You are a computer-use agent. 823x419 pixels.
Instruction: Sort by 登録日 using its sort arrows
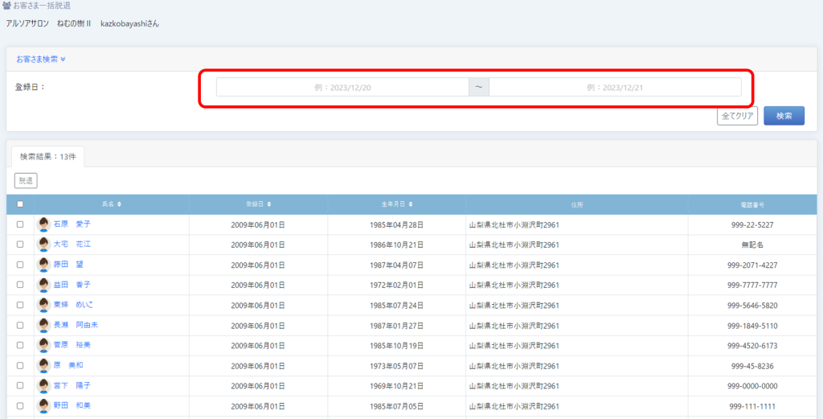point(269,204)
